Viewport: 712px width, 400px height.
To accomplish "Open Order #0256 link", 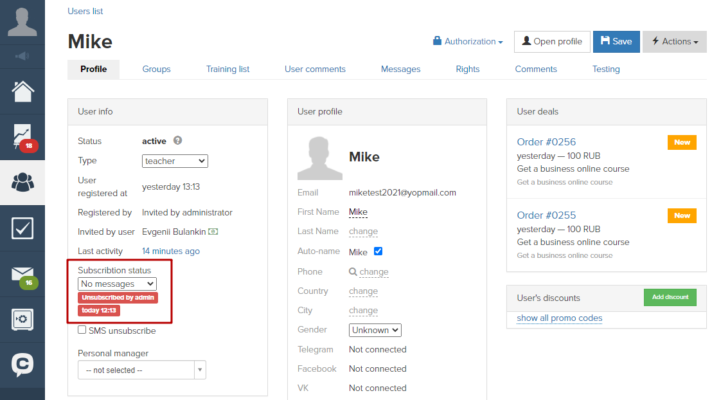I will (546, 142).
